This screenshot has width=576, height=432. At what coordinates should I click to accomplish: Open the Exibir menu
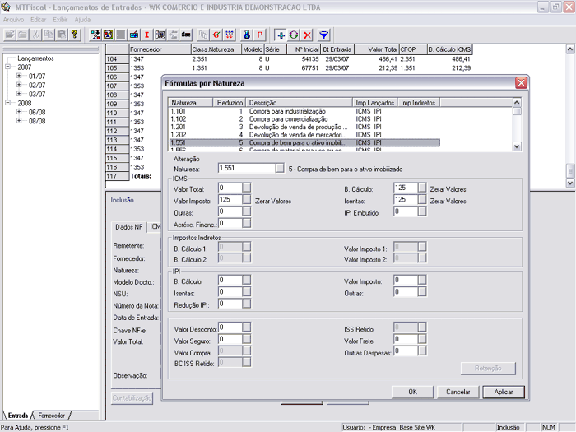pos(60,19)
